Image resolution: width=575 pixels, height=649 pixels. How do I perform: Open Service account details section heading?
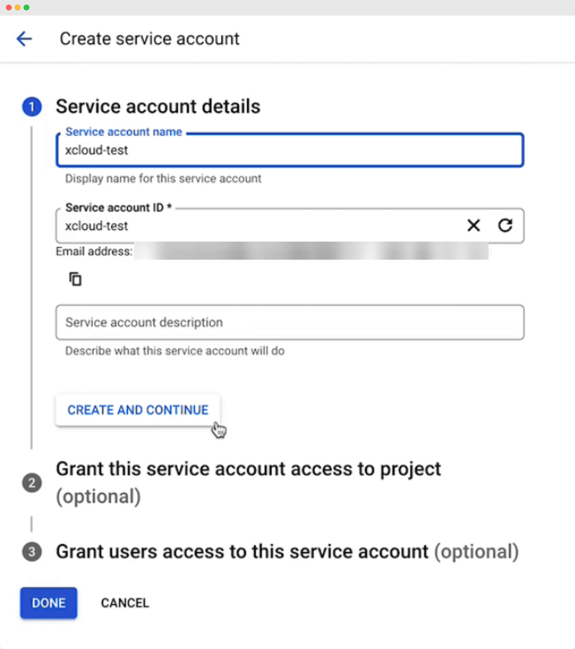click(x=157, y=106)
